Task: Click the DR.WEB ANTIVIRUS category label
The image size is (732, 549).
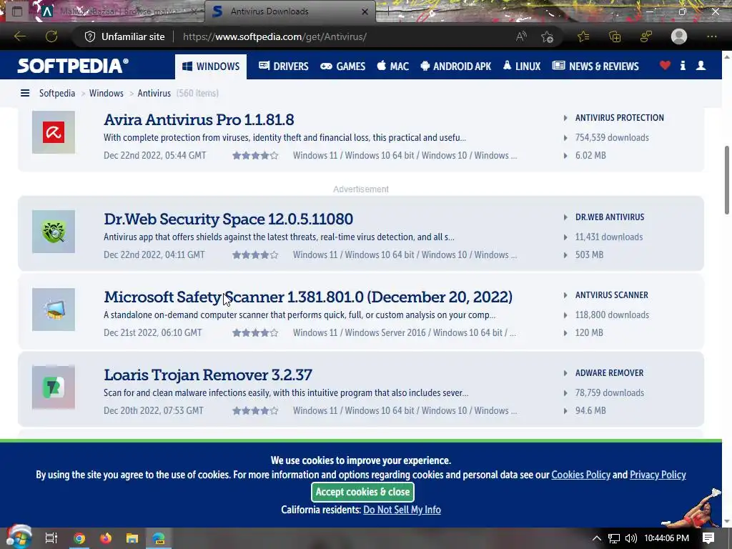Action: [610, 217]
